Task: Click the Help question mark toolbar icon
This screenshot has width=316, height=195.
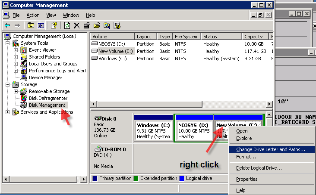Action: pyautogui.click(x=54, y=25)
